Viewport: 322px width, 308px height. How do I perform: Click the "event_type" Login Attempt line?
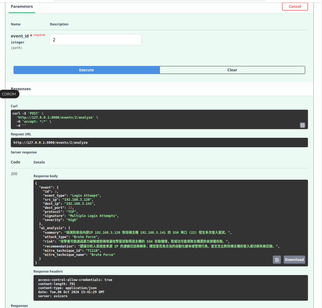pos(72,196)
